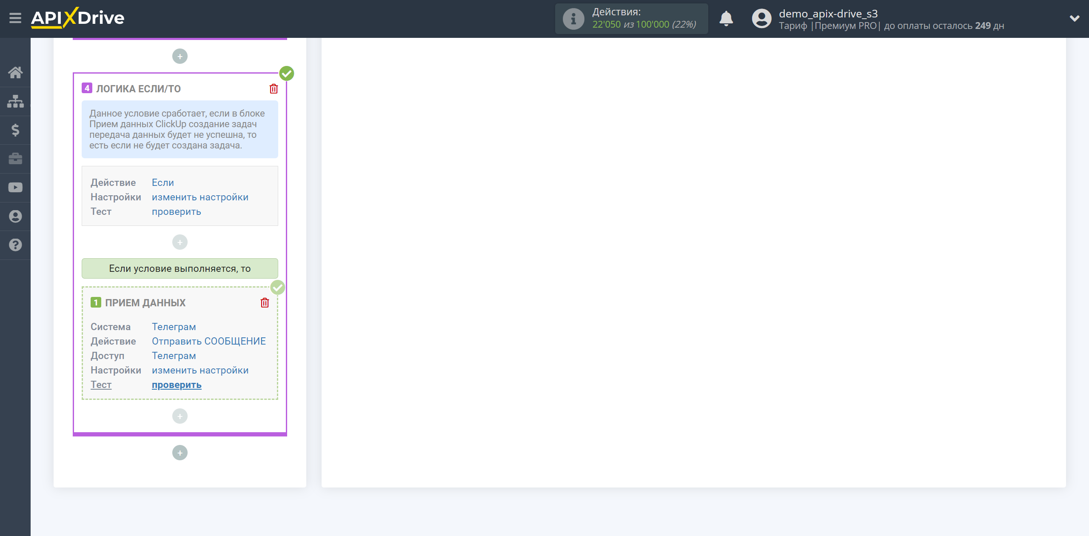The height and width of the screenshot is (536, 1089).
Task: Click the number 1 block badge
Action: (96, 302)
